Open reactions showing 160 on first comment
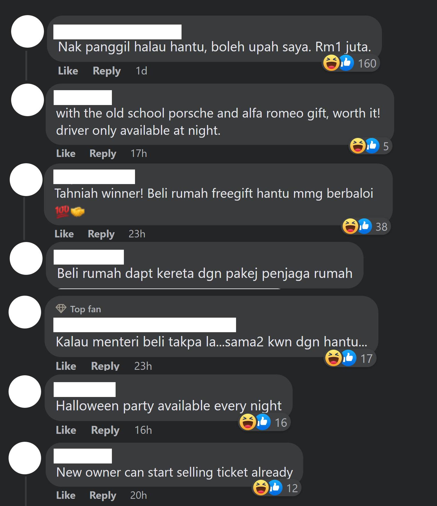 click(x=351, y=63)
